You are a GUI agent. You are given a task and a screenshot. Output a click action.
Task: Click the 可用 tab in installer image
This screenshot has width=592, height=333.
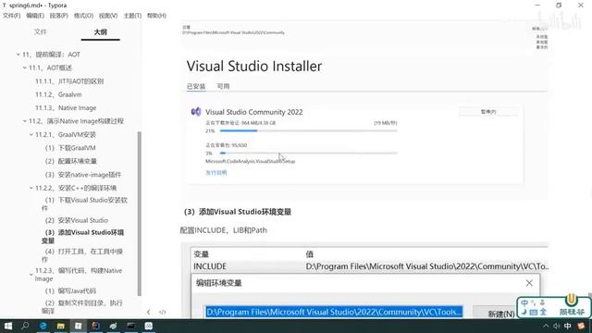click(x=223, y=86)
